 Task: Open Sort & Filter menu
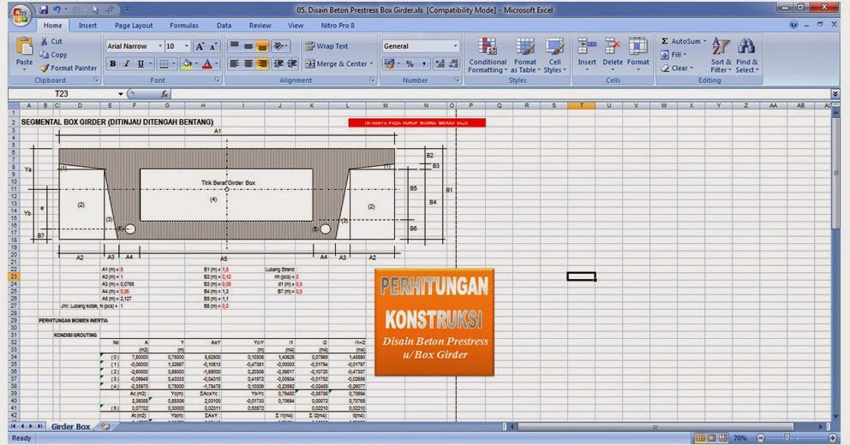click(721, 56)
